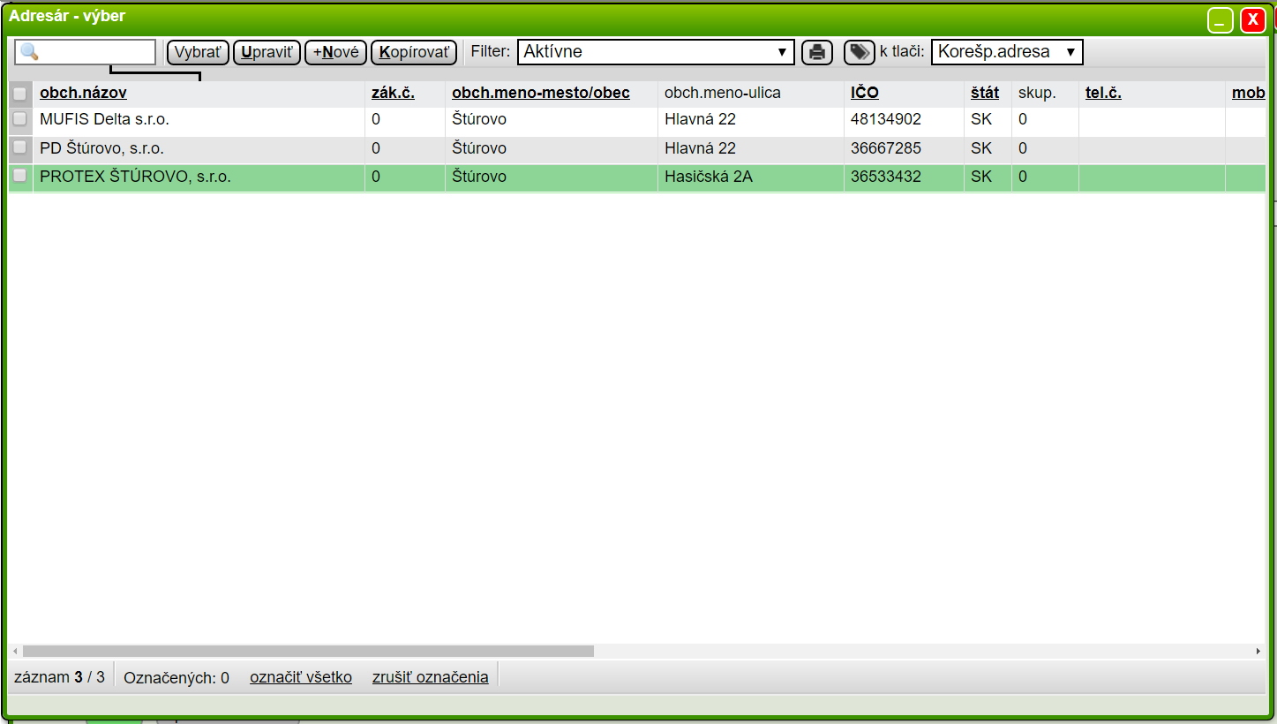Select the PD Štúrovo, s.r.o. name cell
The height and width of the screenshot is (724, 1277).
point(199,148)
